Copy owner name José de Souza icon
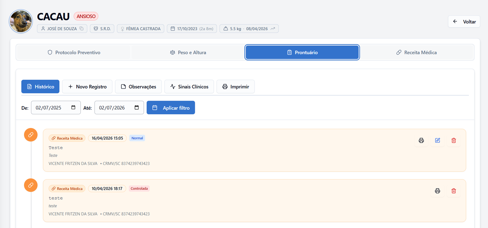488x228 pixels. (x=81, y=29)
